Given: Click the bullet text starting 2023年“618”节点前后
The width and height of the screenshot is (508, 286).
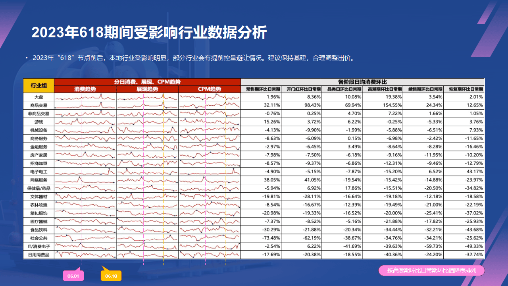Looking at the screenshot, I should pos(193,58).
